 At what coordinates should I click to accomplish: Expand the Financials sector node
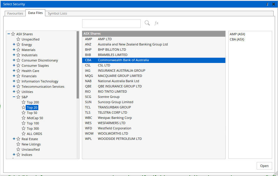[14, 76]
